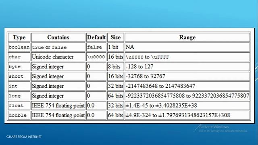Click the default 0 in int row

click(96, 86)
